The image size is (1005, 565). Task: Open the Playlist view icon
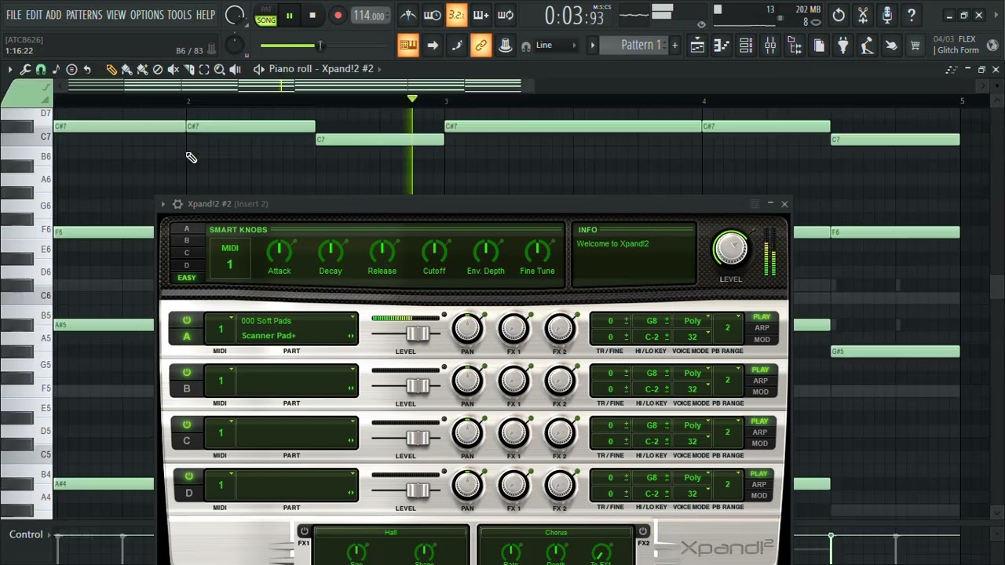point(697,46)
